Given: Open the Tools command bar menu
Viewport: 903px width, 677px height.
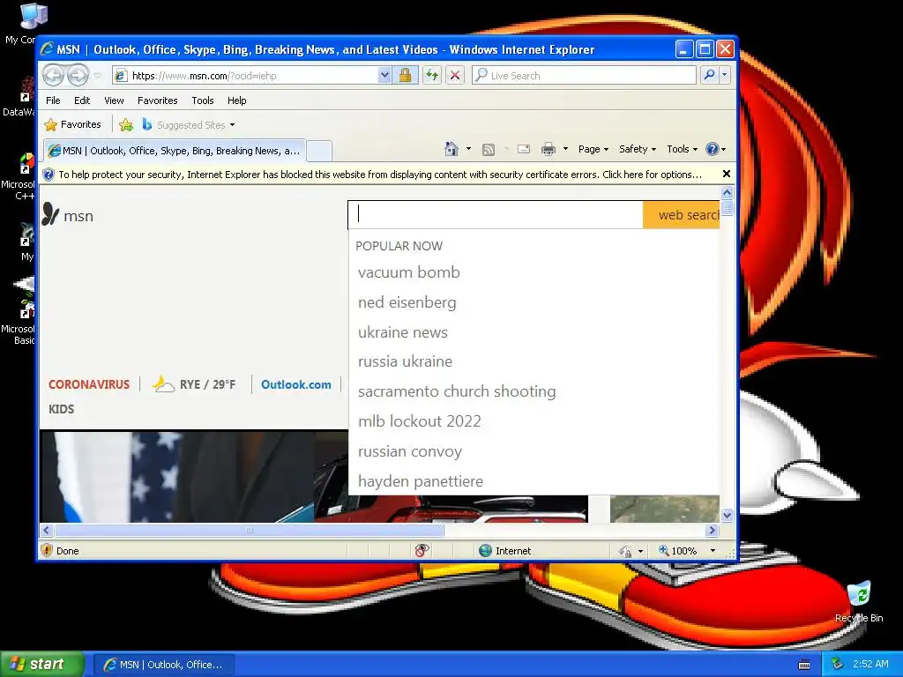Looking at the screenshot, I should (682, 149).
